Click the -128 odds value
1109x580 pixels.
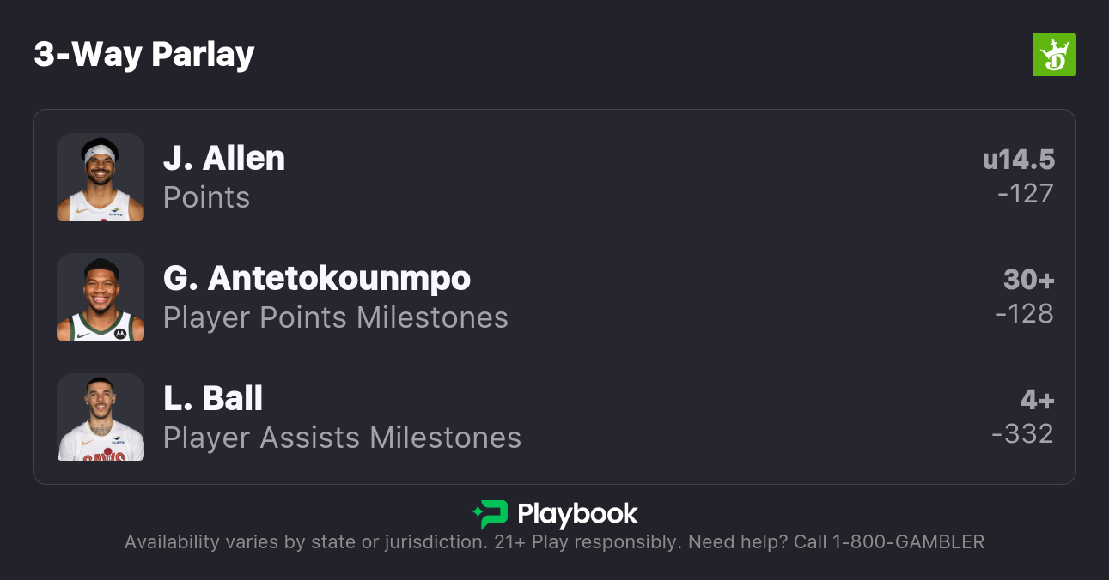pos(1024,314)
